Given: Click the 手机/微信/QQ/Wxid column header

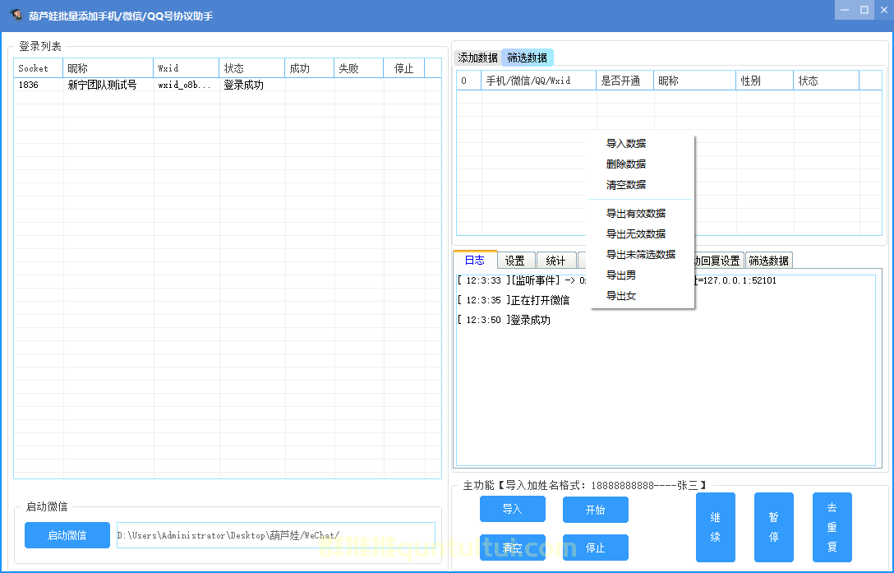Looking at the screenshot, I should (539, 81).
